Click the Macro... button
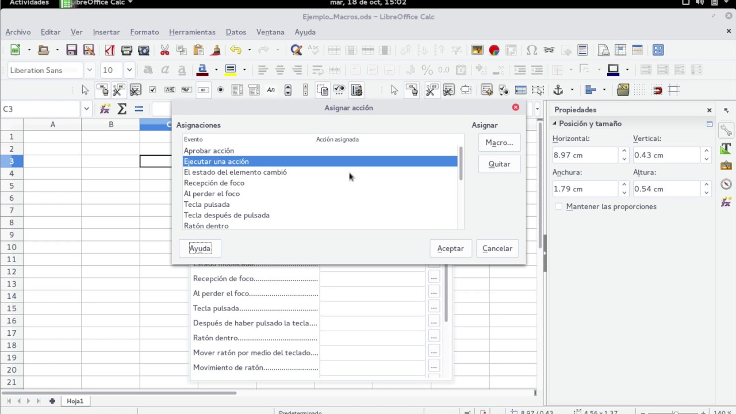736x414 pixels. click(499, 143)
